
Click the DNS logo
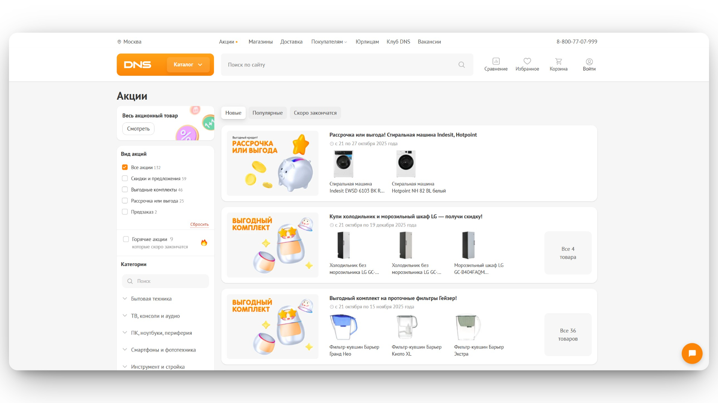(138, 65)
